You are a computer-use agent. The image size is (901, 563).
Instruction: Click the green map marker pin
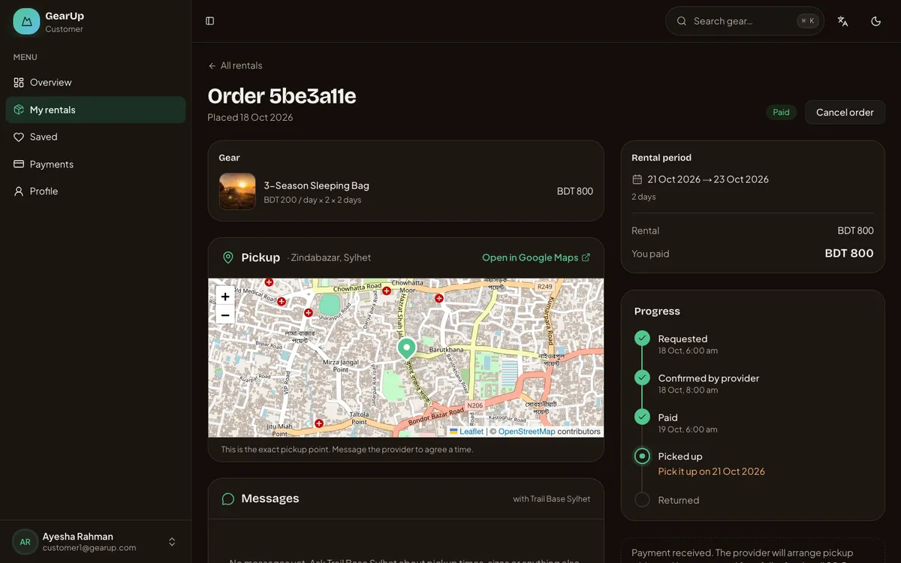coord(406,349)
